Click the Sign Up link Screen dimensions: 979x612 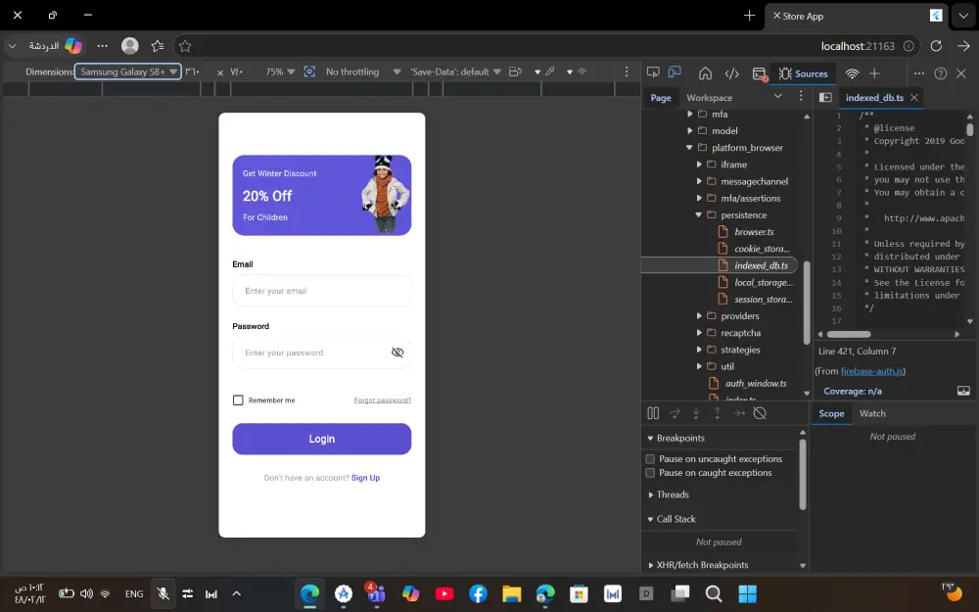[365, 478]
